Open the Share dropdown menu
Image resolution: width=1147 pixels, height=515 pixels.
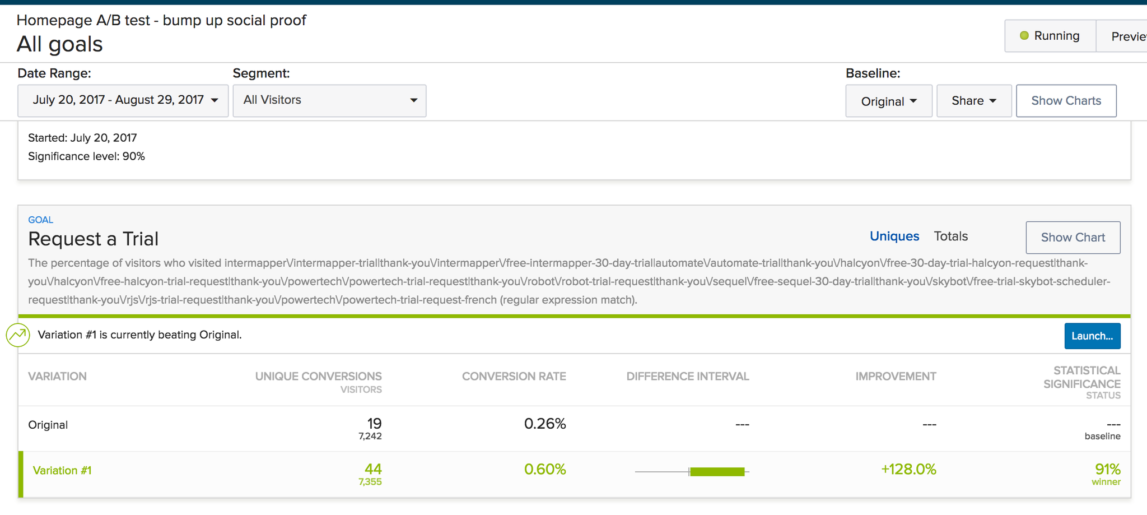pos(974,101)
